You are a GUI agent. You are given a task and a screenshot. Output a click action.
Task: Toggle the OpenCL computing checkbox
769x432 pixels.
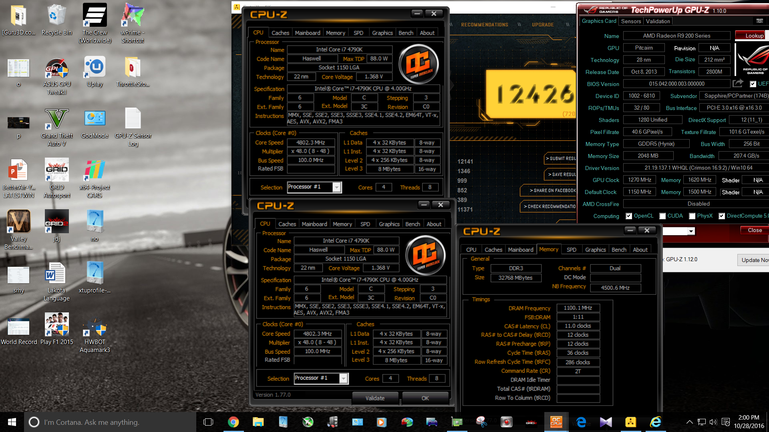pos(629,216)
